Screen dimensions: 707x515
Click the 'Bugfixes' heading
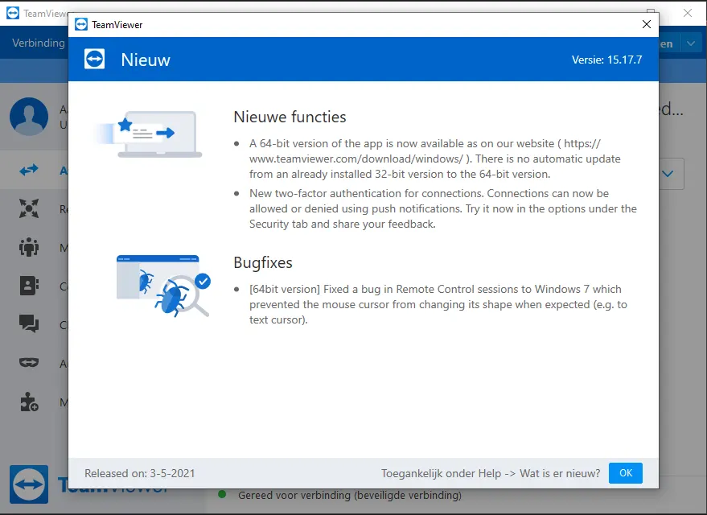(263, 262)
